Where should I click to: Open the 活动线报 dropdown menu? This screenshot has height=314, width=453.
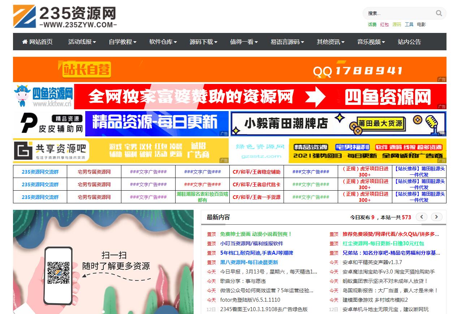[82, 42]
